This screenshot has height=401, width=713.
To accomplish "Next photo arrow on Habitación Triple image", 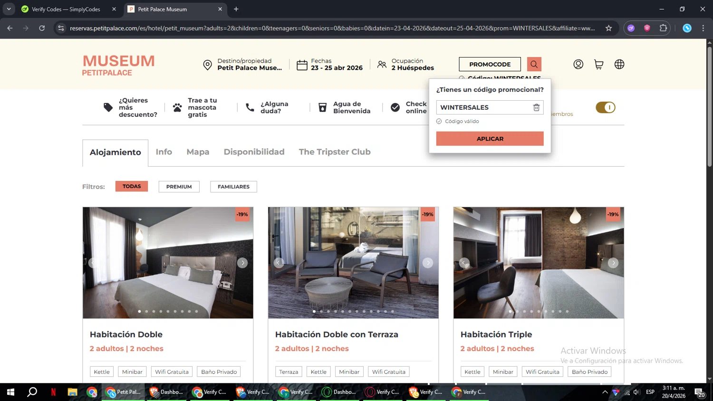I will pos(613,263).
